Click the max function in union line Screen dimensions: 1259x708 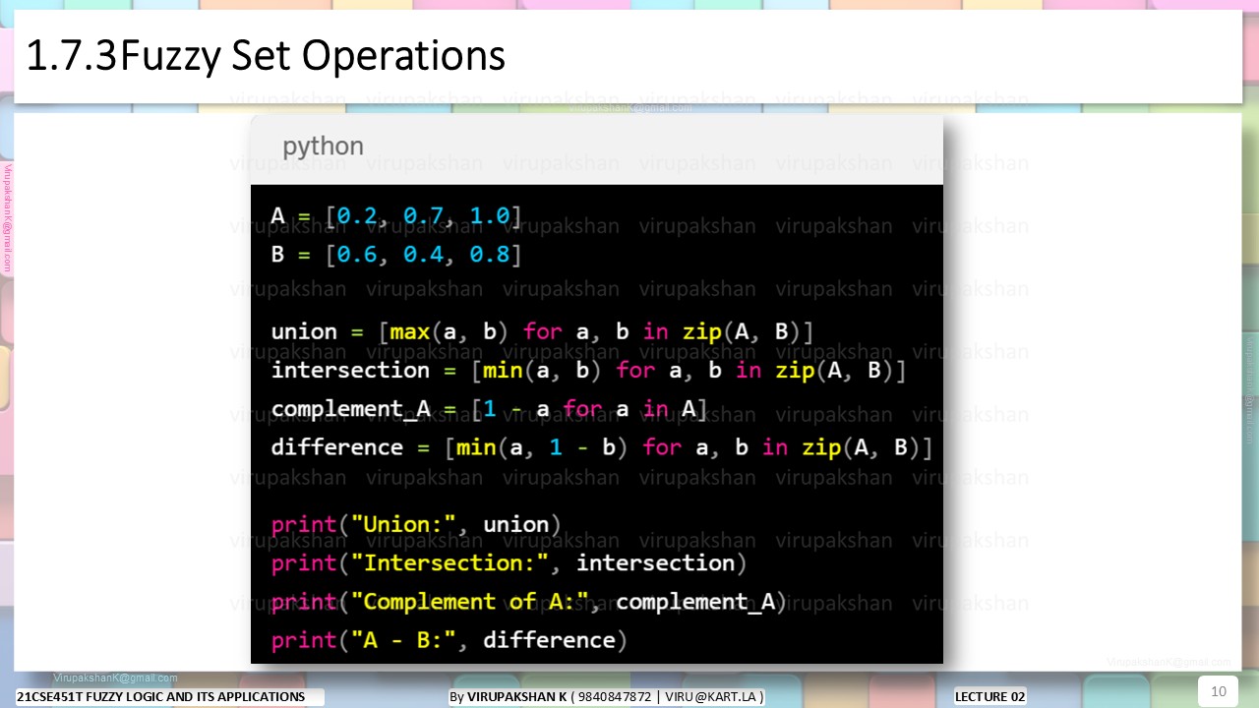click(x=410, y=331)
